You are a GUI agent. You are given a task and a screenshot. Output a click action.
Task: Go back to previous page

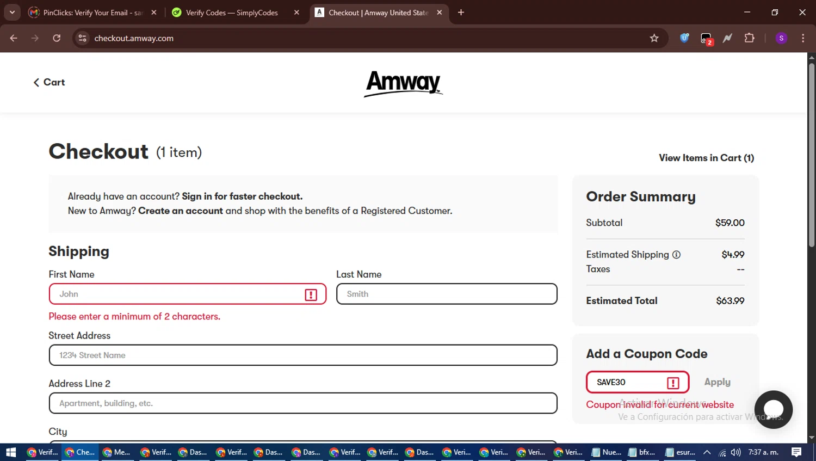(x=14, y=38)
